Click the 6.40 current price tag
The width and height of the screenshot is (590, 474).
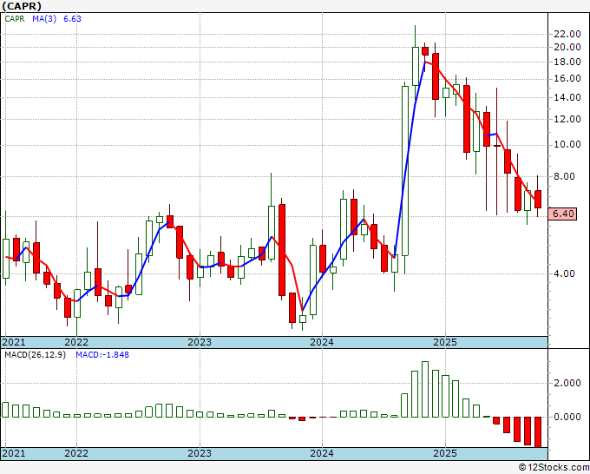tap(563, 214)
